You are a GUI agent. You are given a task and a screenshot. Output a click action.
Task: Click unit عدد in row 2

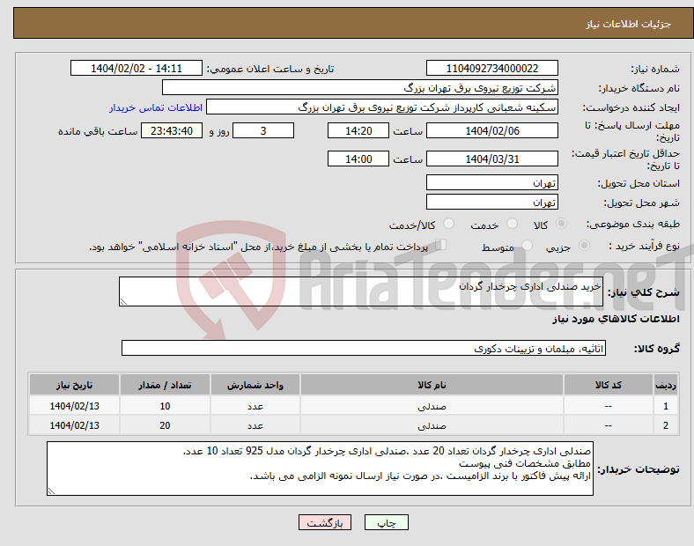point(255,425)
